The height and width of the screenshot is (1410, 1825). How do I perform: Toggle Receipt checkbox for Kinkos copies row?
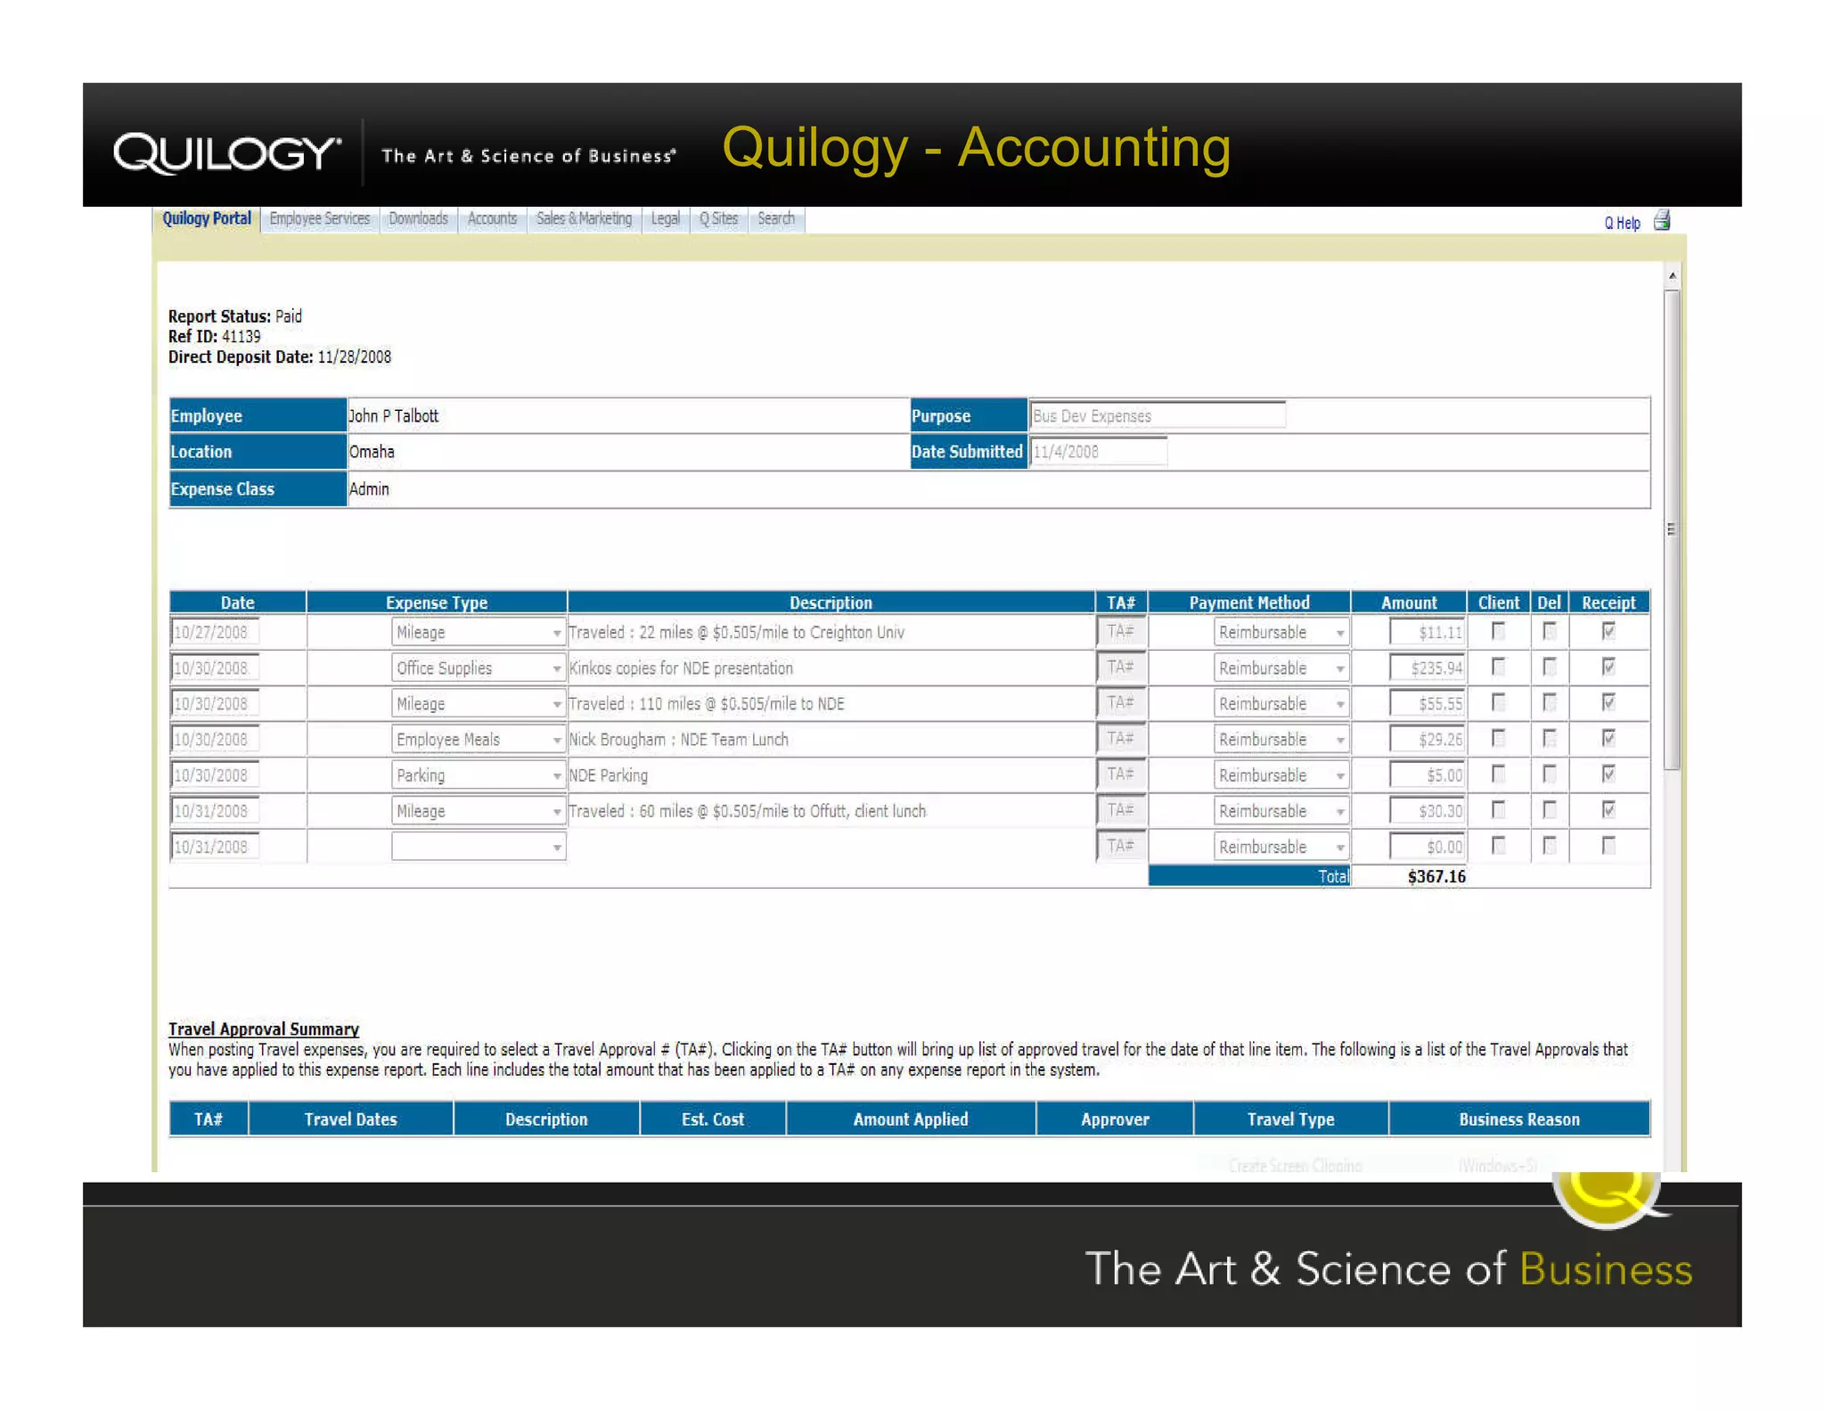(x=1608, y=667)
